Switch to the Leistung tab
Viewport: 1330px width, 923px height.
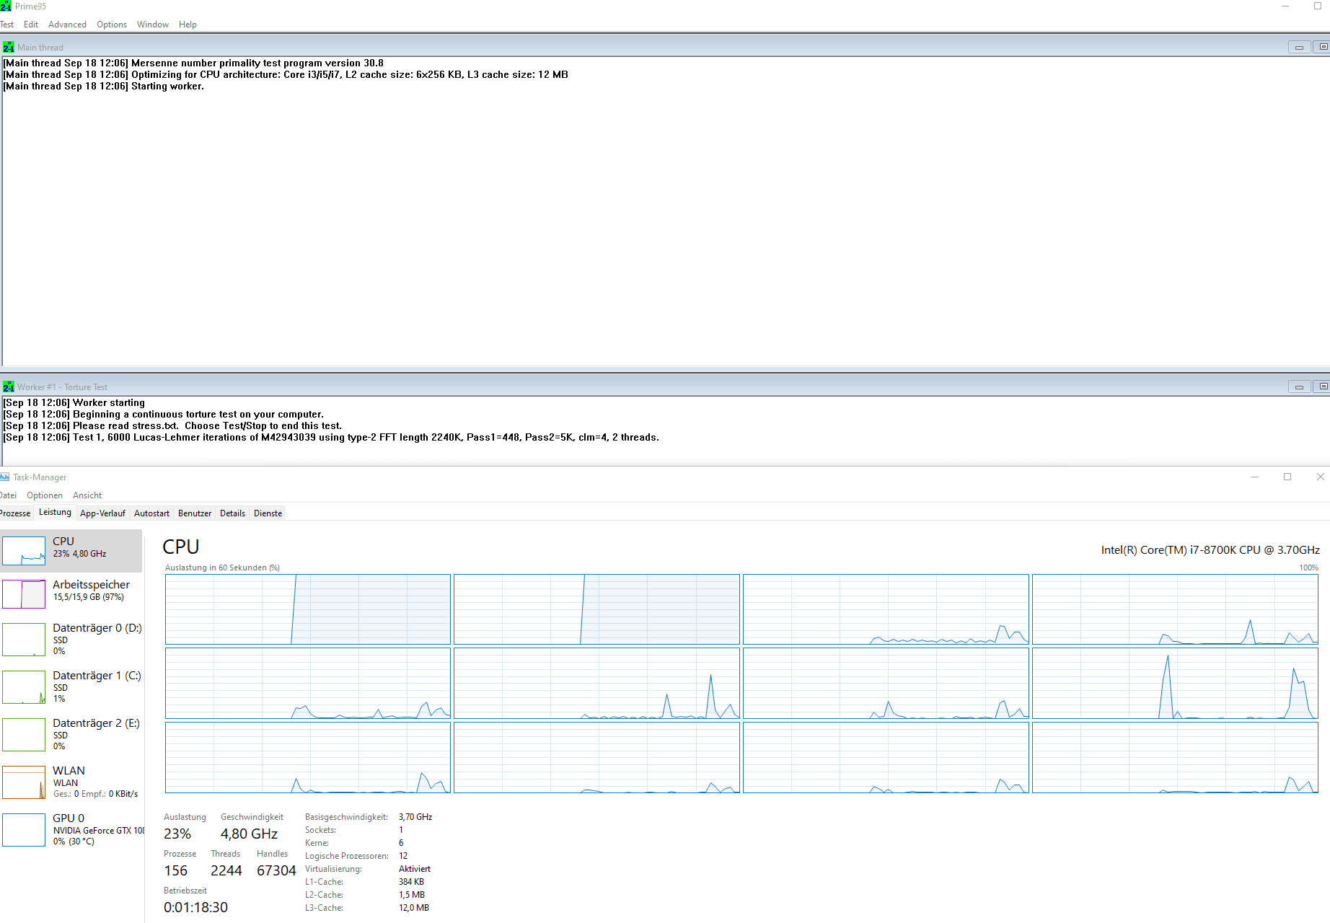click(x=55, y=512)
